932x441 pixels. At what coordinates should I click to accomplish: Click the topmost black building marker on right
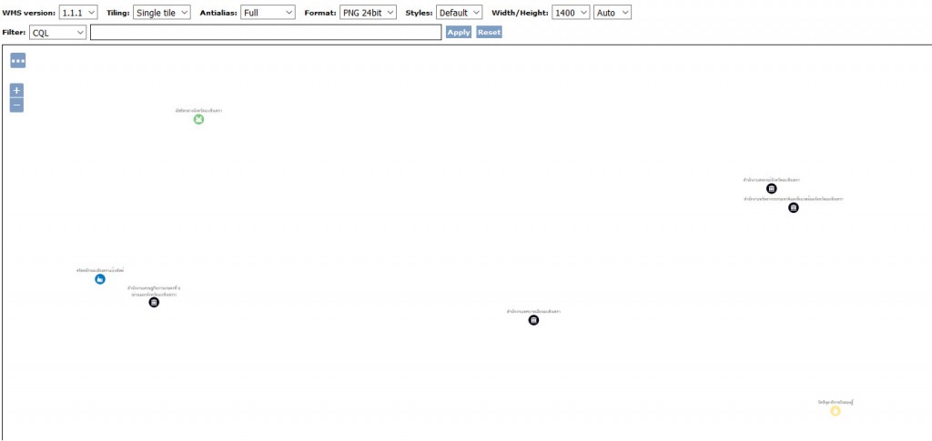coord(772,189)
